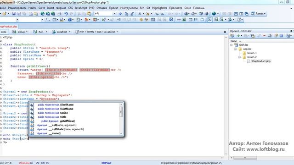The height and width of the screenshot is (165, 294).
Task: Switch to ShopProduct.php editor tab
Action: tap(9, 27)
